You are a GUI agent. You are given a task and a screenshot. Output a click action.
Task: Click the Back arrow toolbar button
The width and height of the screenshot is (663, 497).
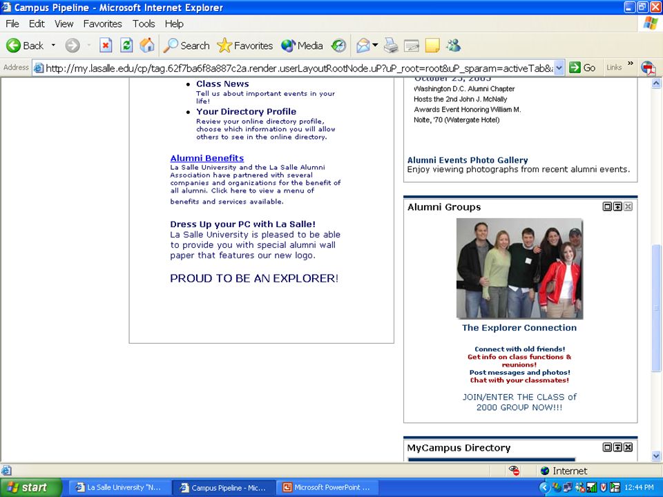pyautogui.click(x=25, y=46)
